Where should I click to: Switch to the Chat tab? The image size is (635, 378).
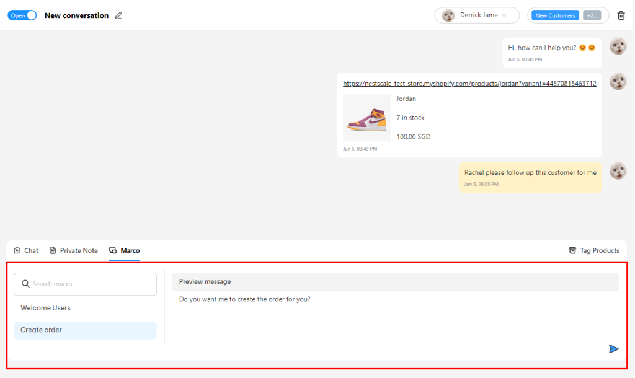point(26,250)
